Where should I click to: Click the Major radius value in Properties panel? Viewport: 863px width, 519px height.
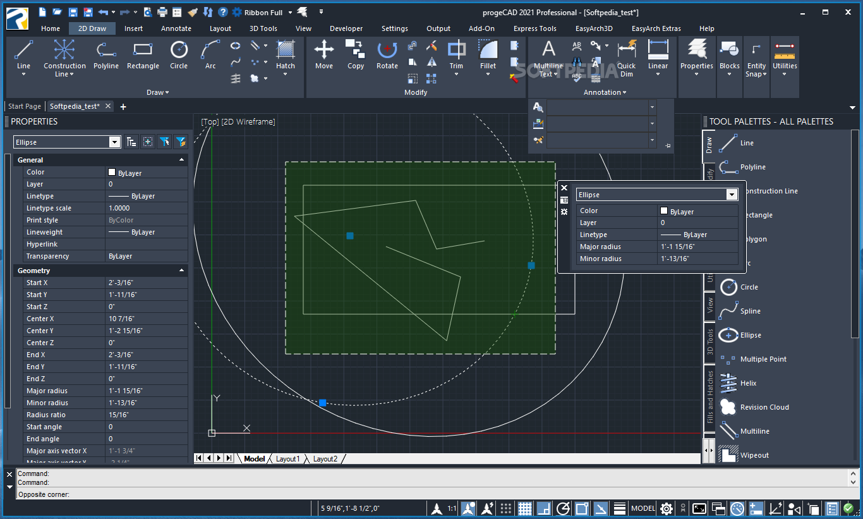tap(147, 391)
